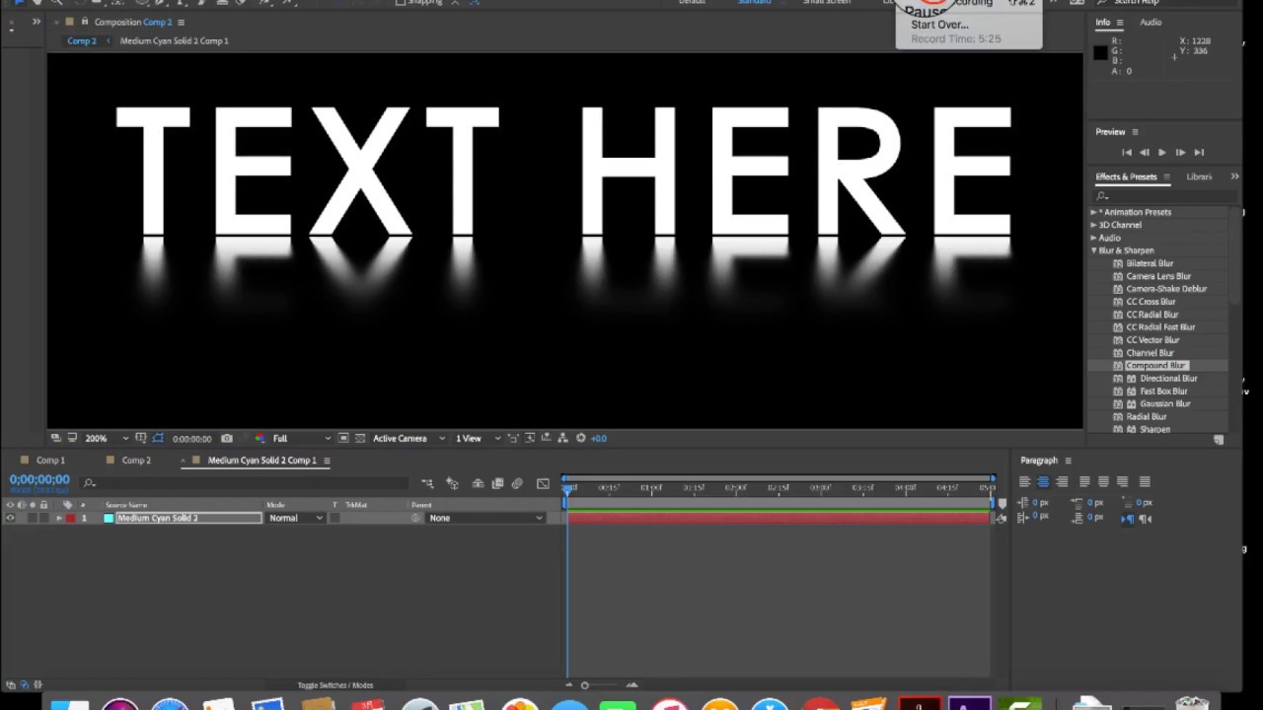
Task: Click the red label color of layer 1
Action: pos(70,518)
